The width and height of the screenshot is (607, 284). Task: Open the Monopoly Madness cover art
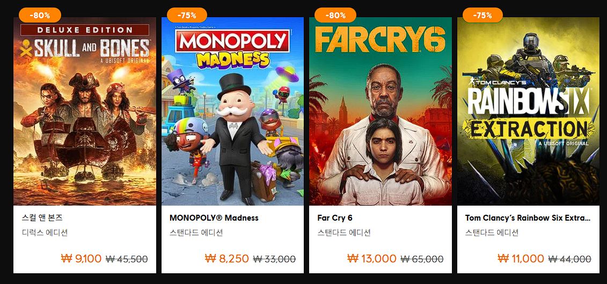coord(233,111)
